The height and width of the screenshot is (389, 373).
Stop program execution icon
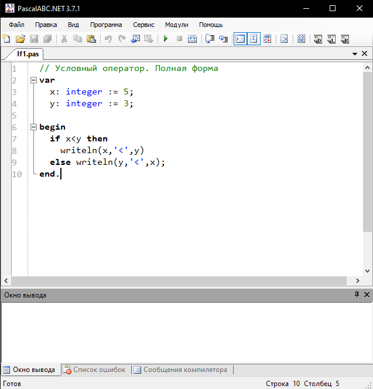(179, 39)
